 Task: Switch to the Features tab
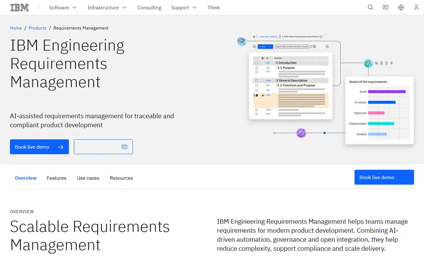click(57, 178)
